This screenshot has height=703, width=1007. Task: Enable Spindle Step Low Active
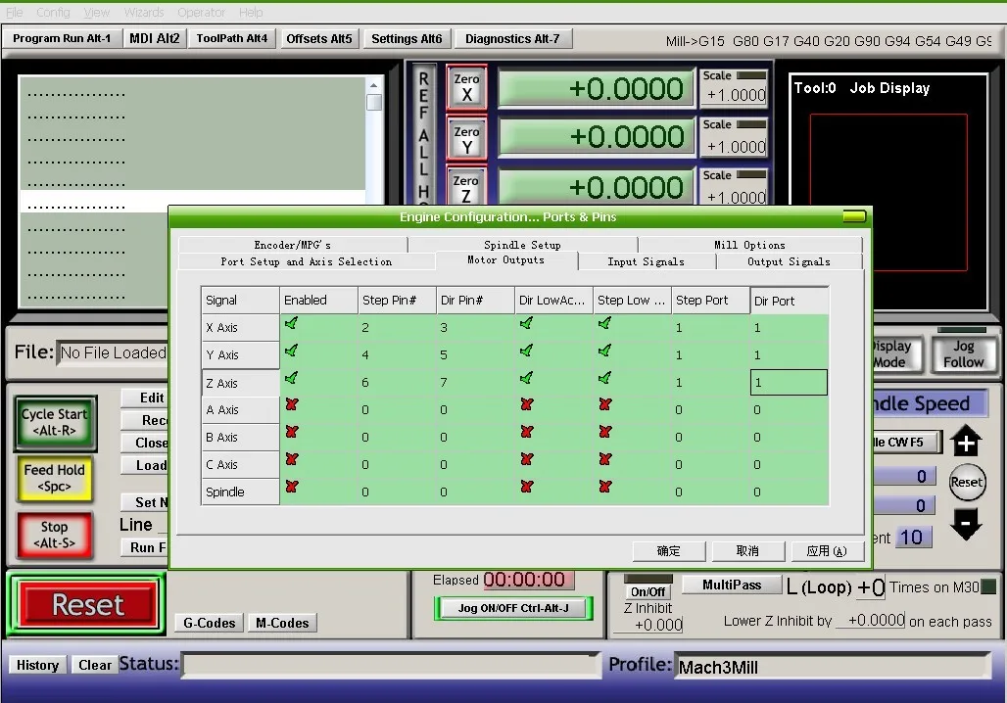pyautogui.click(x=604, y=487)
